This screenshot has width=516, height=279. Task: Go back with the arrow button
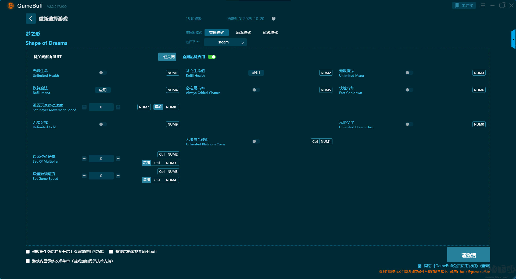coord(31,19)
